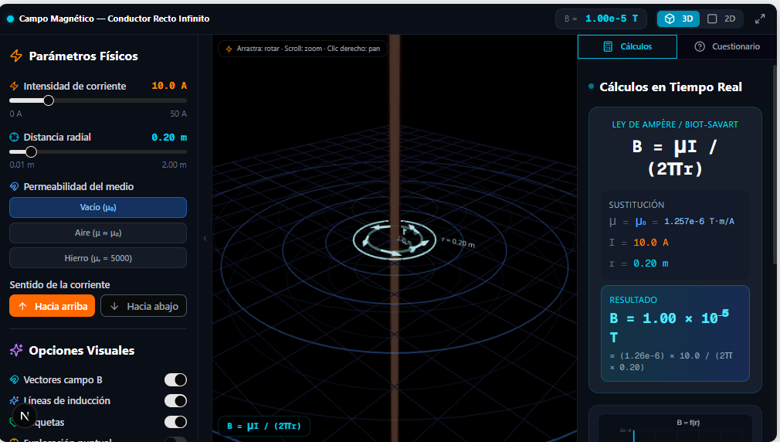The height and width of the screenshot is (442, 780).
Task: Disable the Etiquetas switch
Action: [175, 422]
